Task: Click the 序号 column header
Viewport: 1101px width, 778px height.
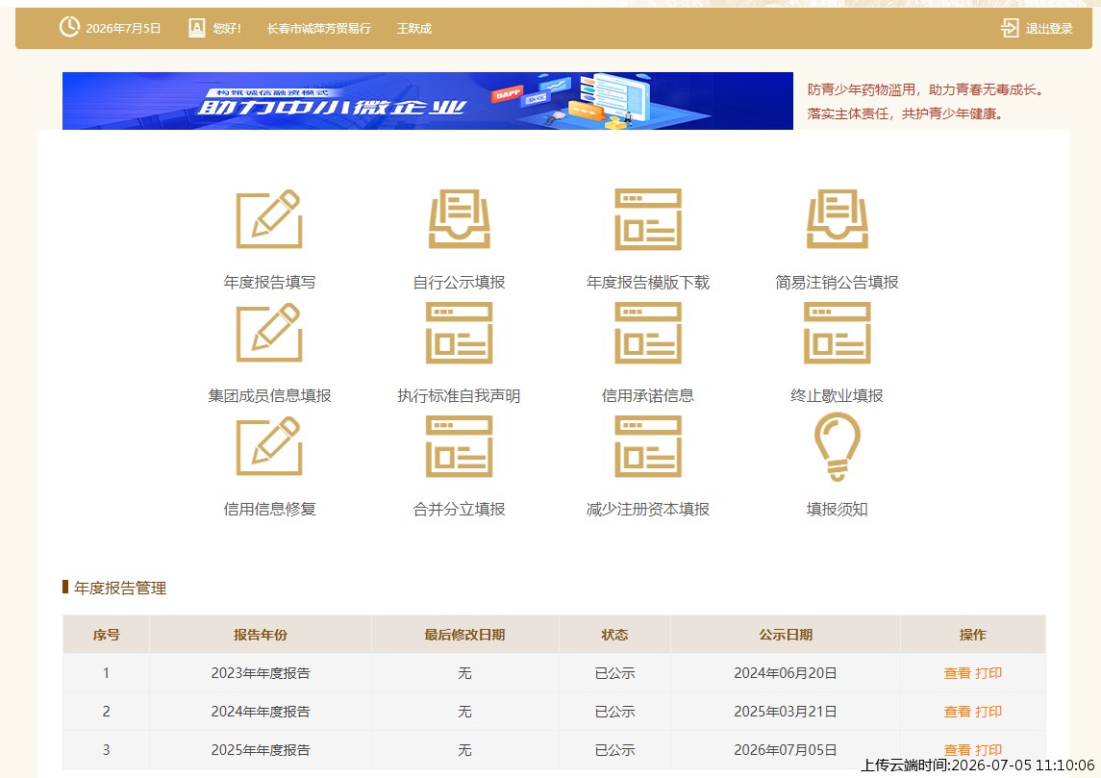Action: coord(106,635)
